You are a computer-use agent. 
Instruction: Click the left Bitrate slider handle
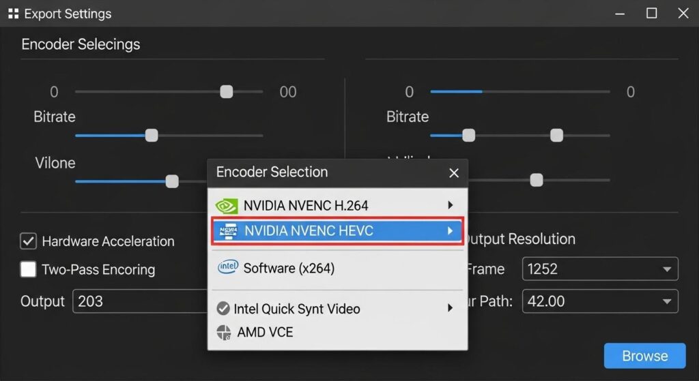click(x=152, y=136)
